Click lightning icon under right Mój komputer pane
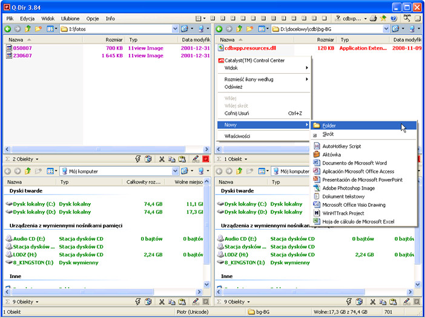This screenshot has height=318, width=425. tap(349, 302)
